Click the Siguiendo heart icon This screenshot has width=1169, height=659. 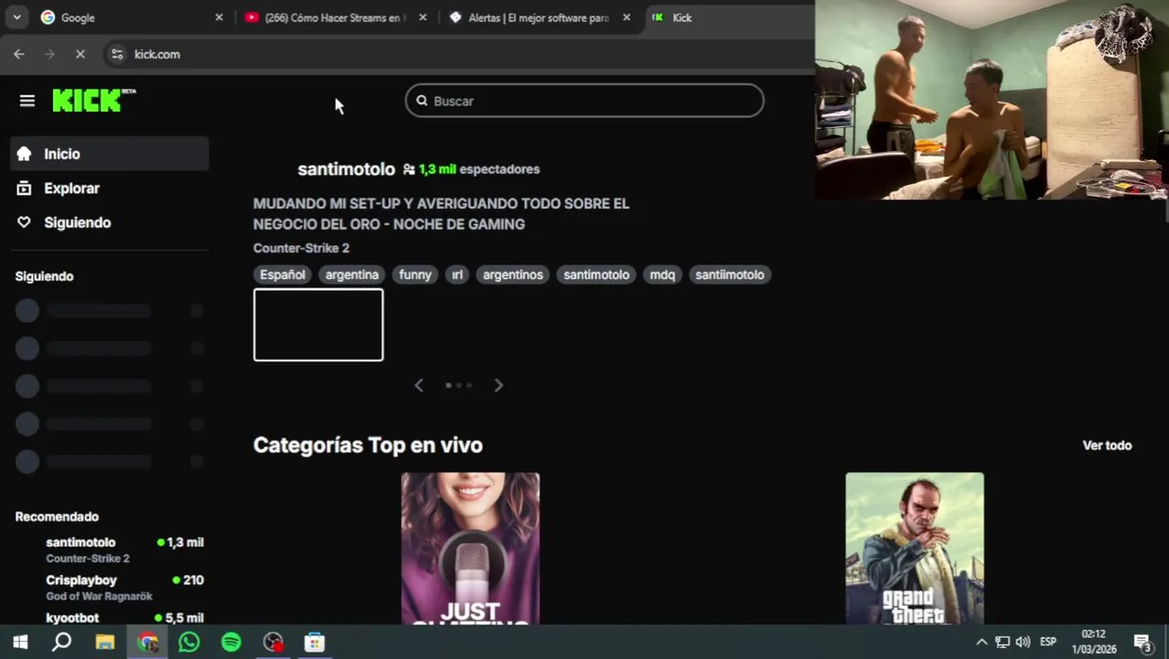[24, 222]
